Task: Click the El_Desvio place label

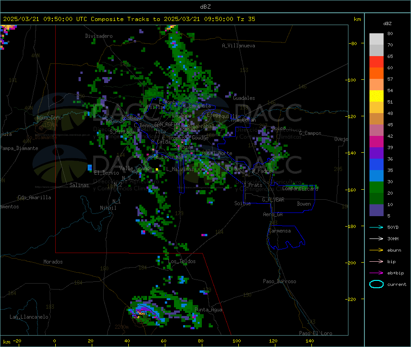Action: pyautogui.click(x=107, y=173)
